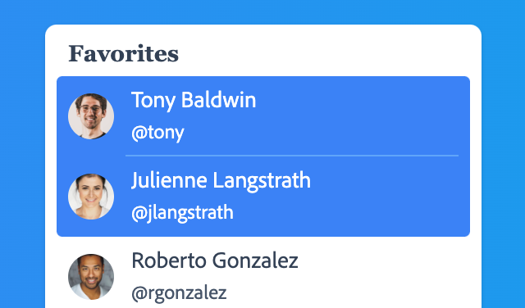
Task: Select the Julienne Langstrath name
Action: [x=221, y=180]
